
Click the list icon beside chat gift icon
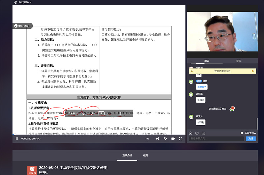click(x=203, y=133)
